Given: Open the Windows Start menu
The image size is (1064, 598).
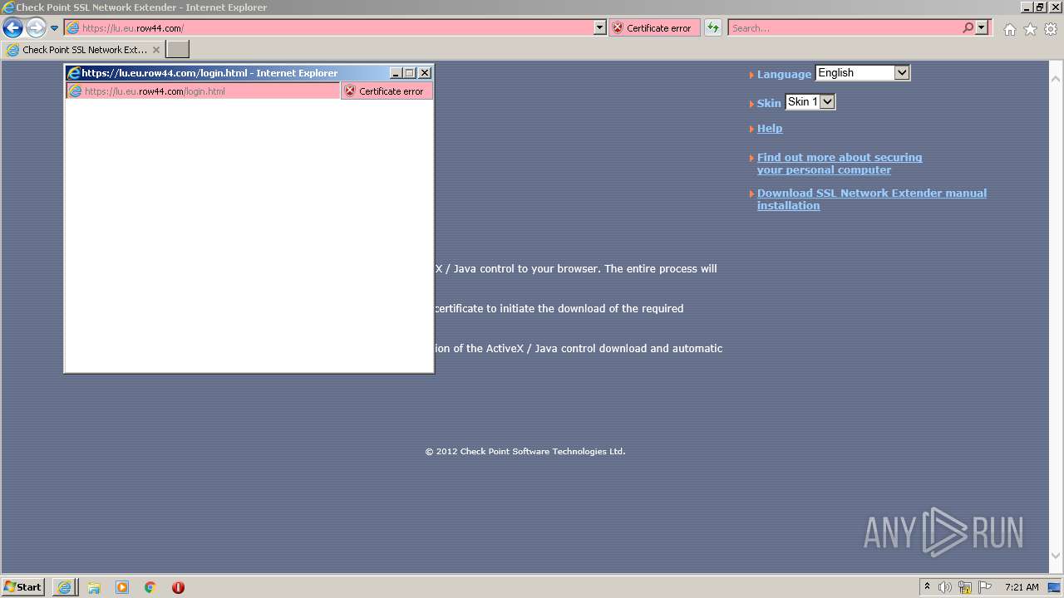Looking at the screenshot, I should click(x=23, y=586).
